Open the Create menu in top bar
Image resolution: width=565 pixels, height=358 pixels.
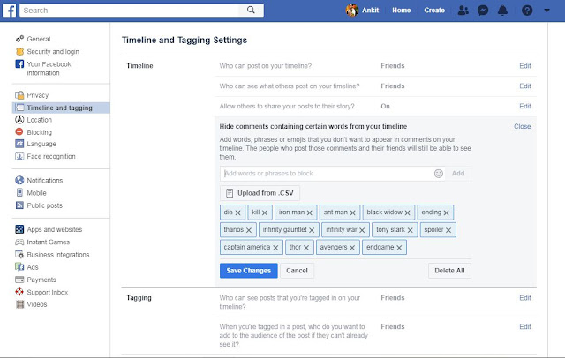point(434,11)
